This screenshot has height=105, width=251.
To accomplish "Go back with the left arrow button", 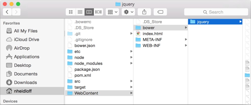I will [7, 12].
